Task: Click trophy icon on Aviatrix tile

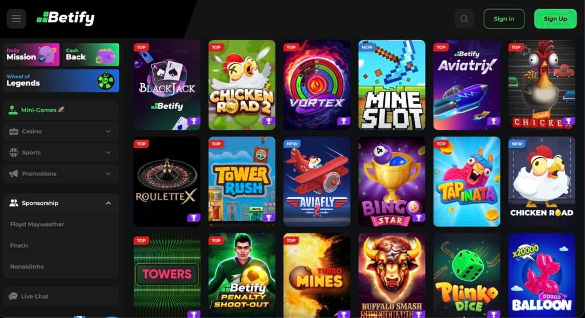Action: tap(494, 121)
